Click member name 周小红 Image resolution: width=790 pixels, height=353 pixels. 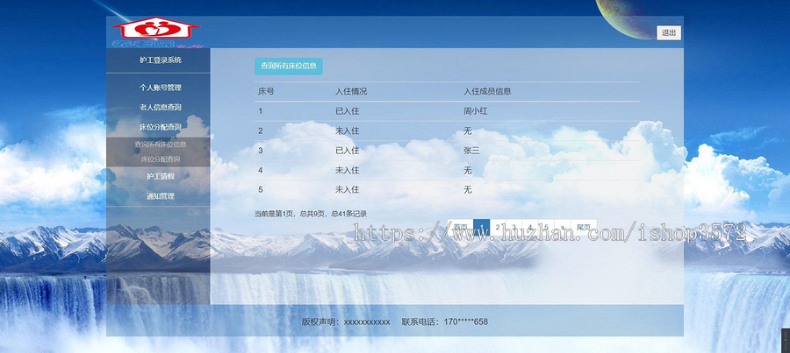pyautogui.click(x=475, y=111)
